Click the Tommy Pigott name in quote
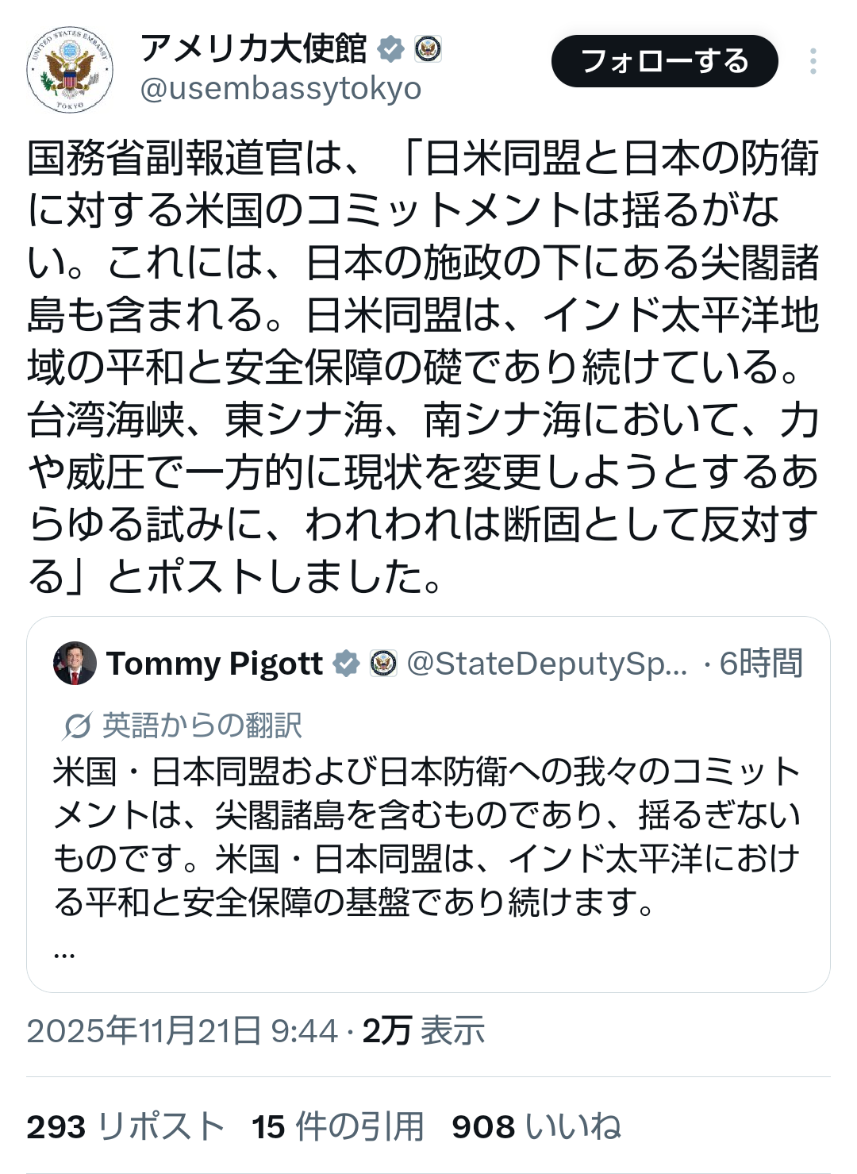This screenshot has width=857, height=1174. (215, 664)
